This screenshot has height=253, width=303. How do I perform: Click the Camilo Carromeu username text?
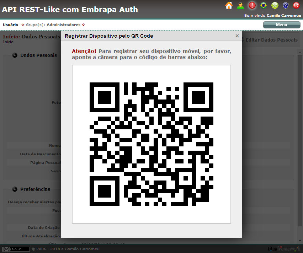[x=284, y=15]
